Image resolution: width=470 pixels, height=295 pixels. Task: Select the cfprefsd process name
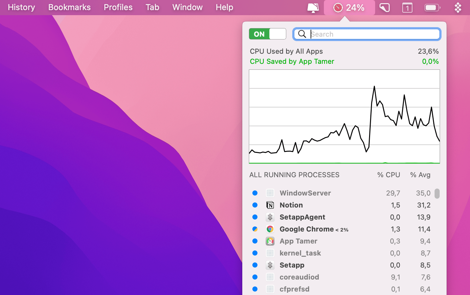pos(294,289)
